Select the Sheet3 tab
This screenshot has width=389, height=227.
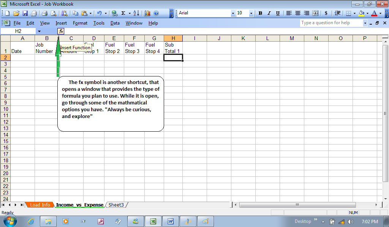tap(116, 205)
